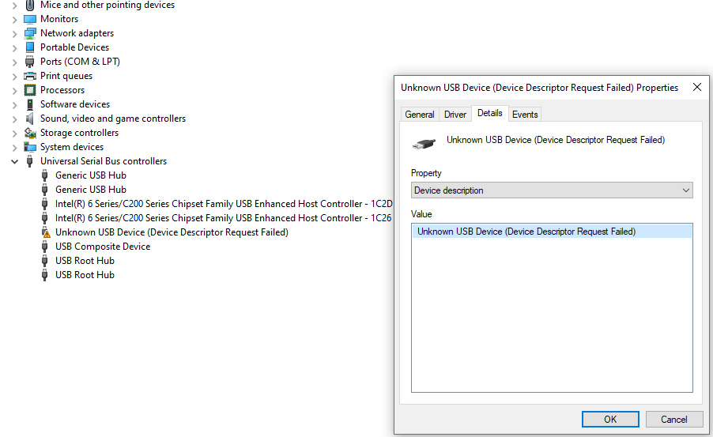Select the Details tab
Viewport: 713px width, 437px height.
(x=490, y=113)
